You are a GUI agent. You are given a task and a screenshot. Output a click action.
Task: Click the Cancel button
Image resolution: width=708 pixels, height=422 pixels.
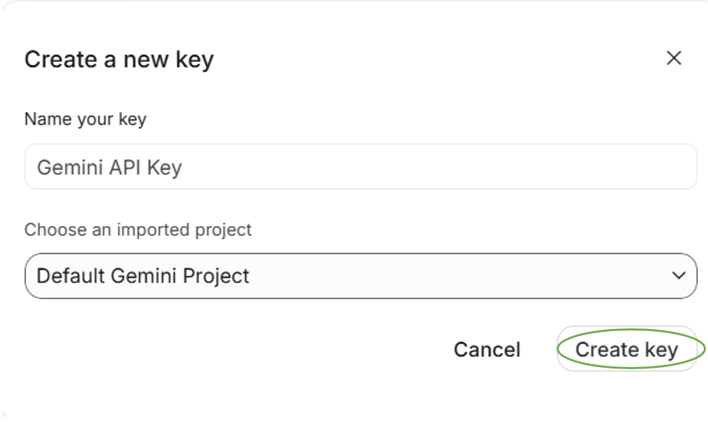click(487, 349)
